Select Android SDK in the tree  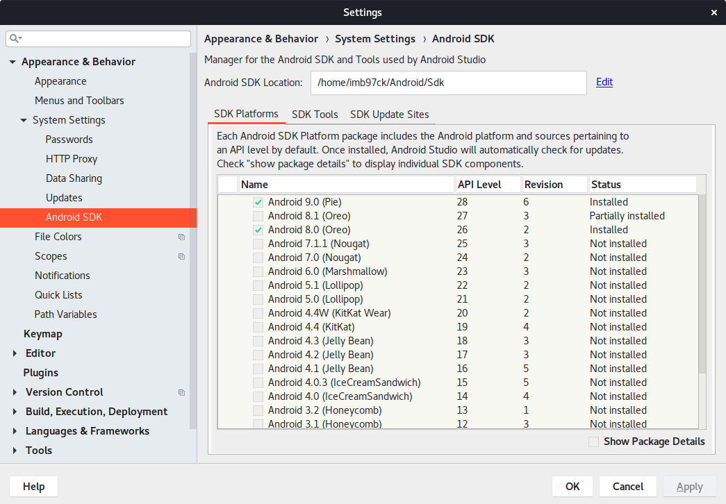pyautogui.click(x=98, y=217)
